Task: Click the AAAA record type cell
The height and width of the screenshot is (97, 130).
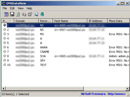Action: (44, 47)
